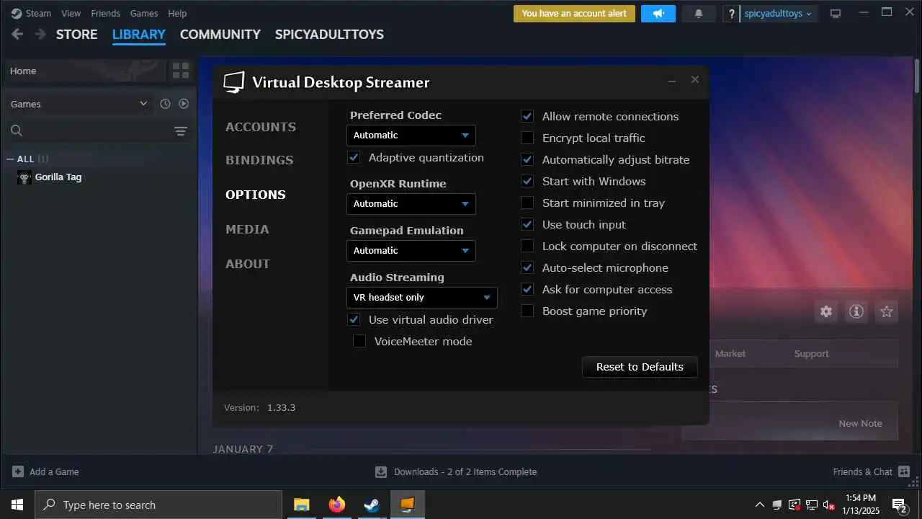922x519 pixels.
Task: Enable Lock computer on disconnect
Action: [527, 246]
